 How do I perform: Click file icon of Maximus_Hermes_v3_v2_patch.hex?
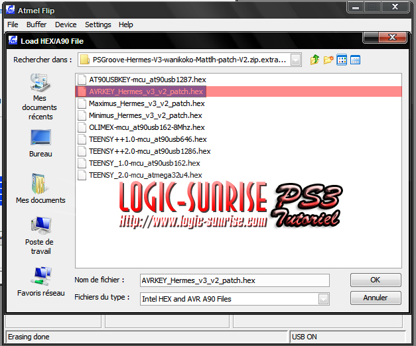point(82,103)
